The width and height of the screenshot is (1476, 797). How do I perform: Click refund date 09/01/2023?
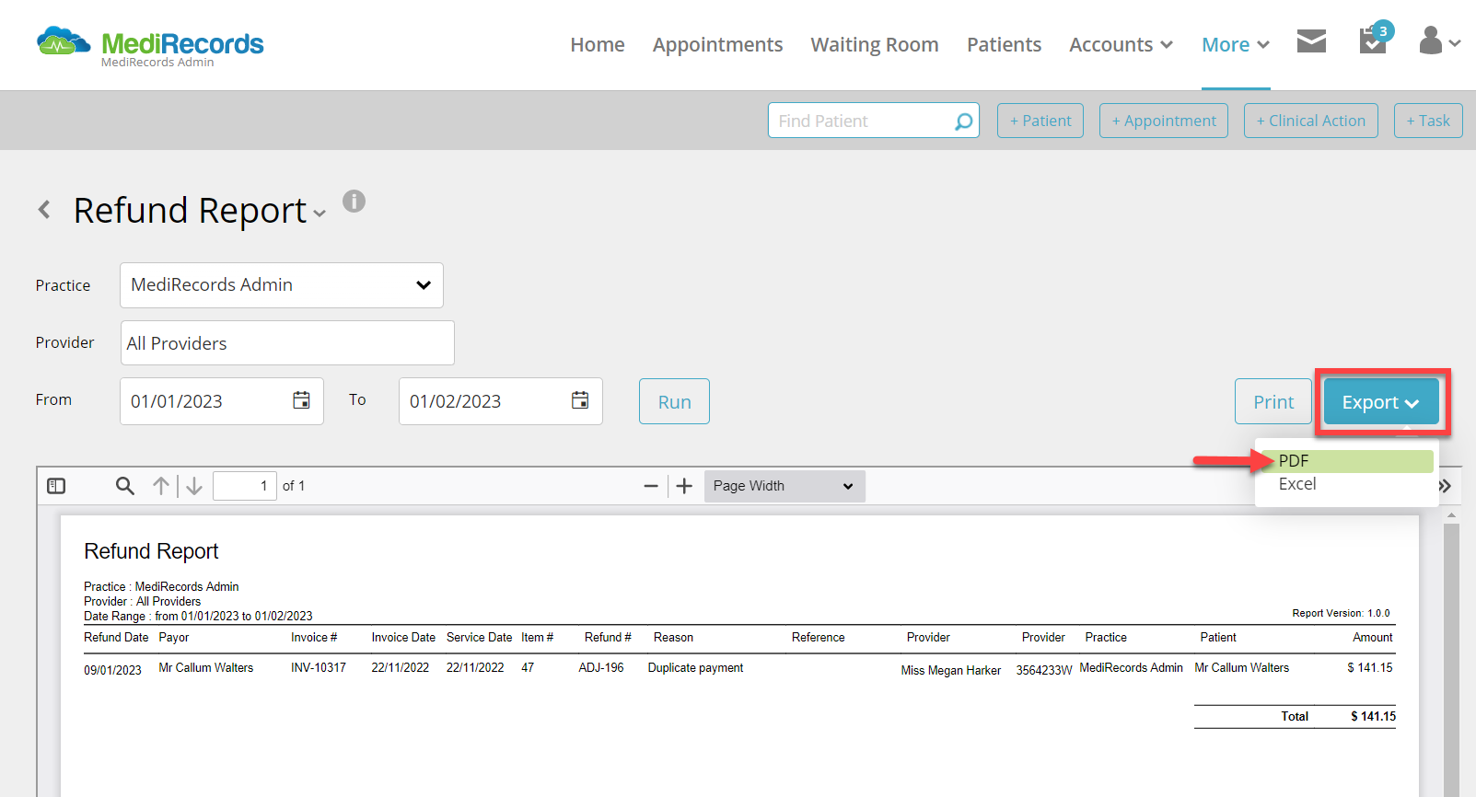112,671
